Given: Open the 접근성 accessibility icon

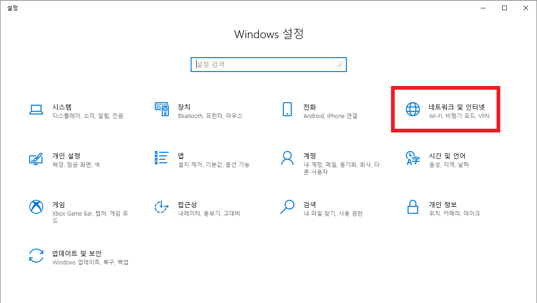Looking at the screenshot, I should 162,207.
